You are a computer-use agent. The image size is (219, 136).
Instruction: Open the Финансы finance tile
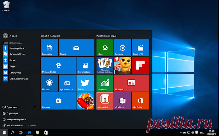[105, 83]
